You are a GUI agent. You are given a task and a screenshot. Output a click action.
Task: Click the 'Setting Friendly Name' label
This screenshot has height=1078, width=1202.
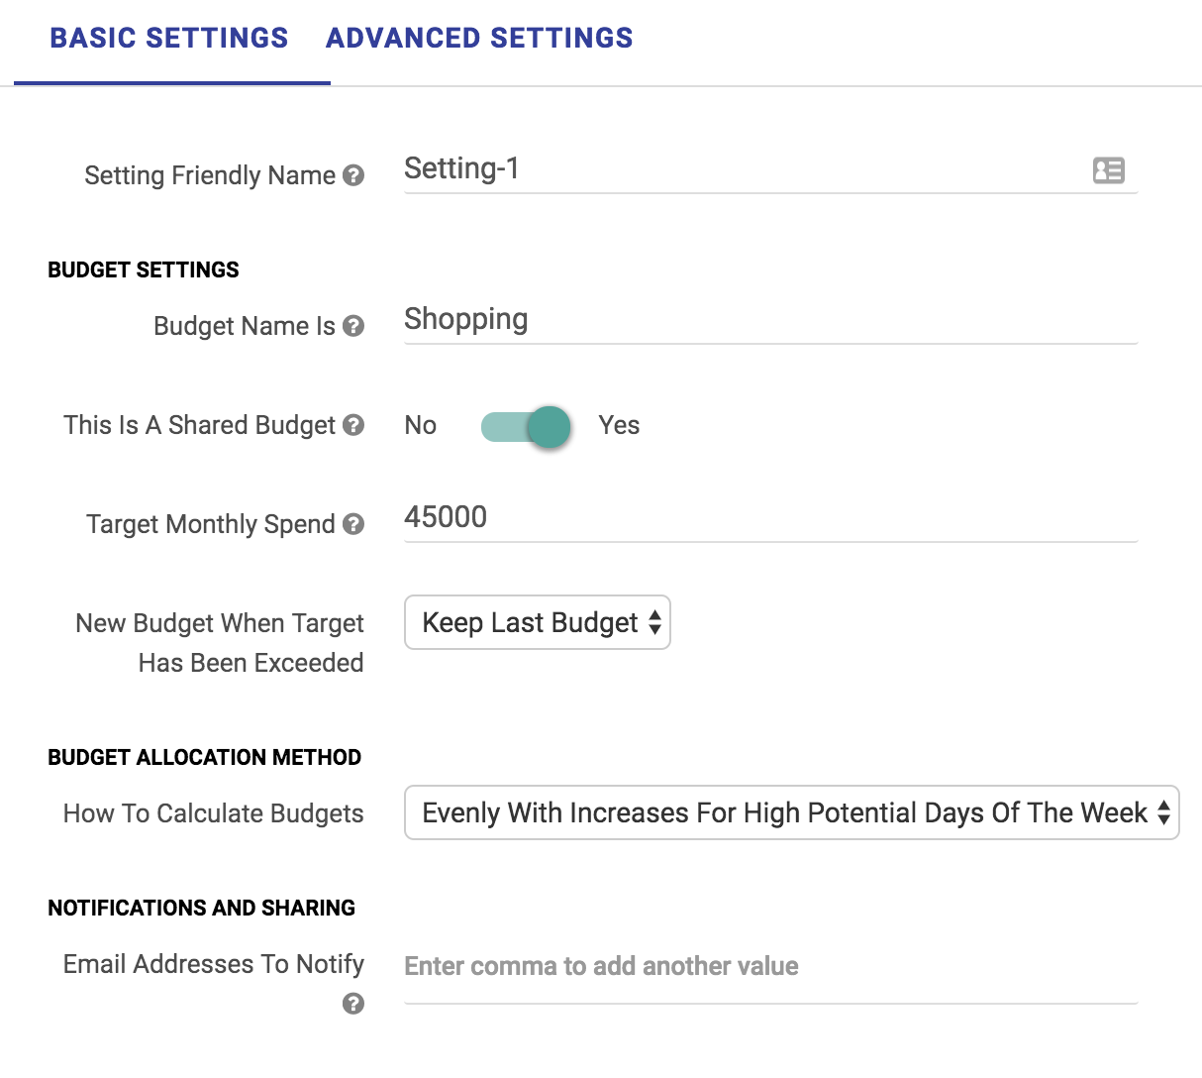(x=210, y=175)
